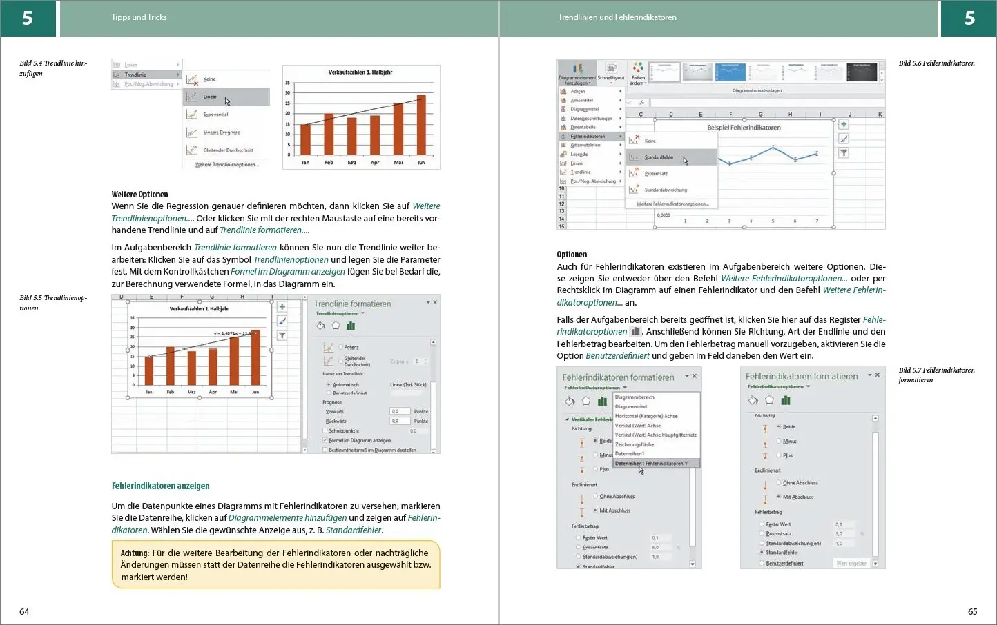Open pane options arrow in Trendlinie formatieren header

click(x=428, y=303)
